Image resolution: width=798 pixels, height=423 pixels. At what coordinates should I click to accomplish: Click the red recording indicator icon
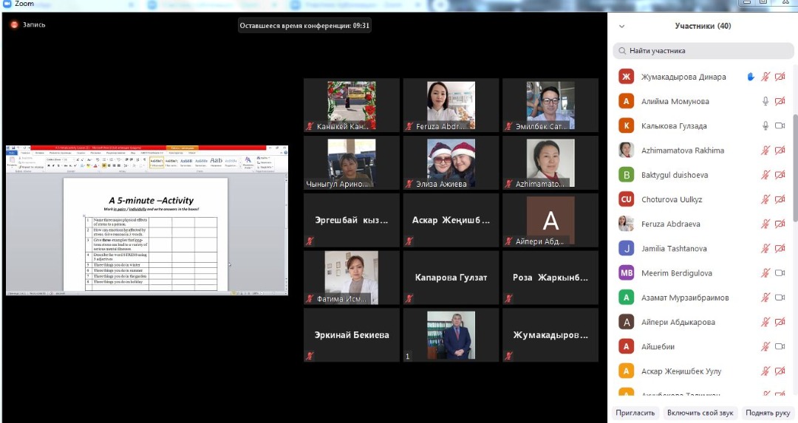pyautogui.click(x=14, y=24)
